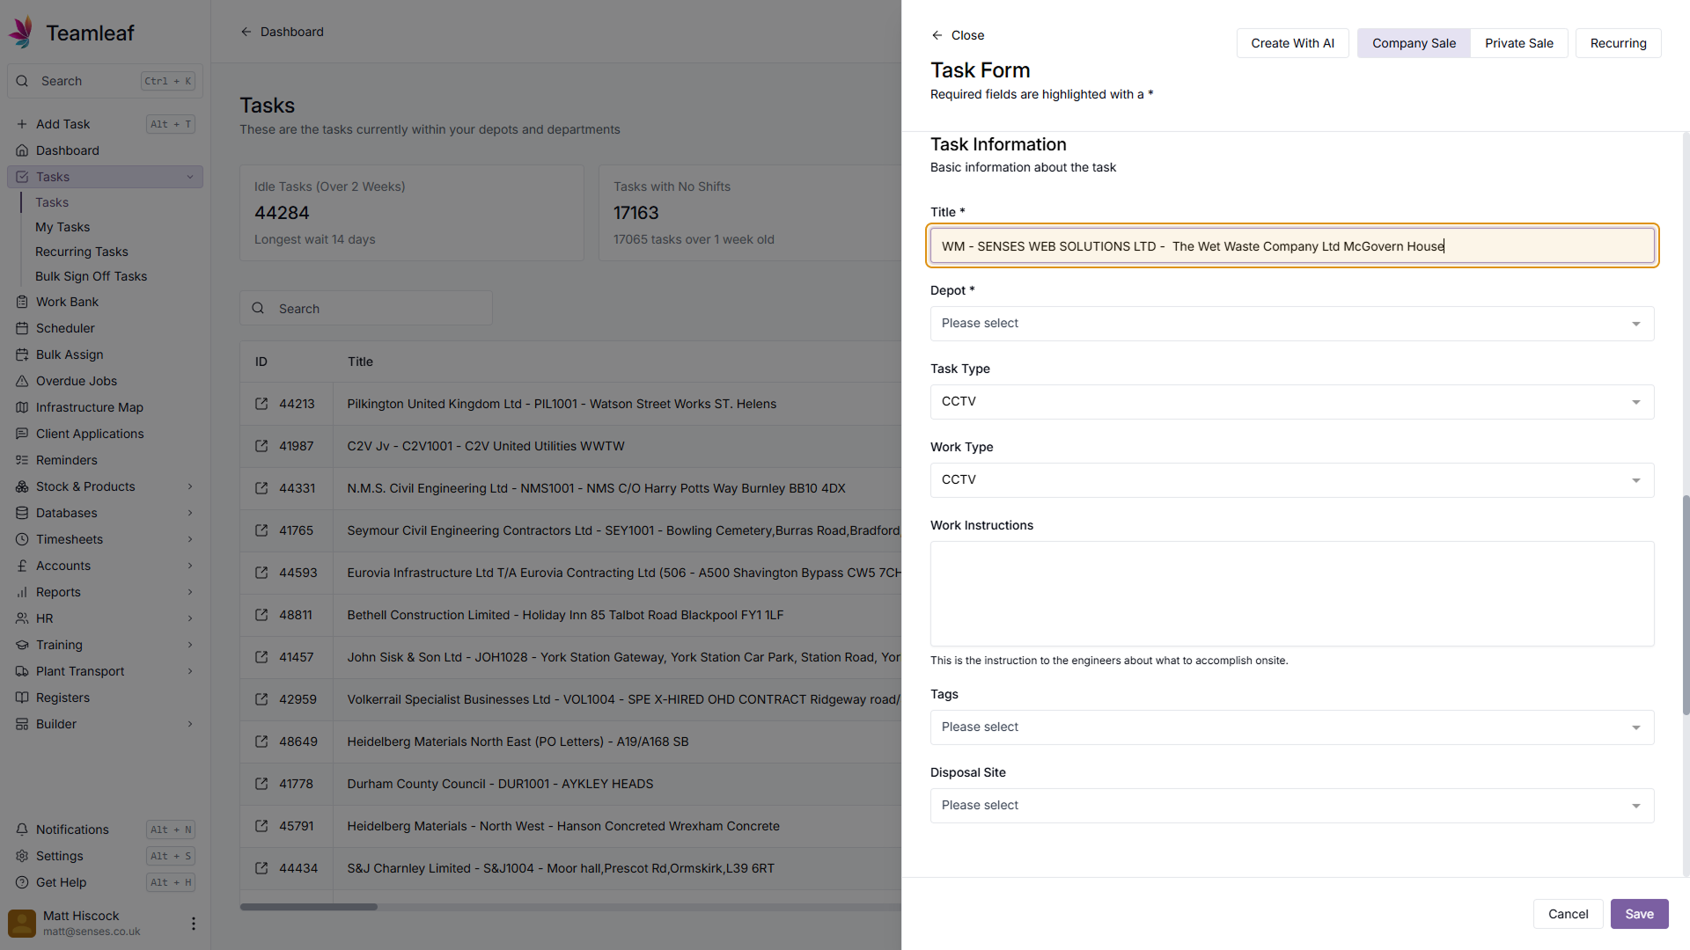Open the Task Type CCTV dropdown

(x=1292, y=402)
